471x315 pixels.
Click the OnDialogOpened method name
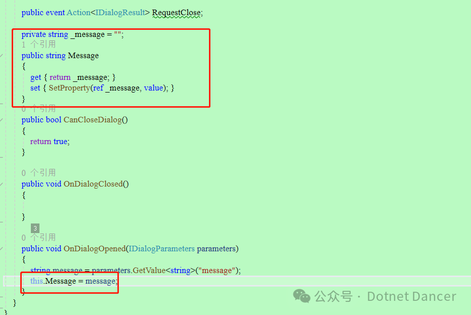point(94,249)
